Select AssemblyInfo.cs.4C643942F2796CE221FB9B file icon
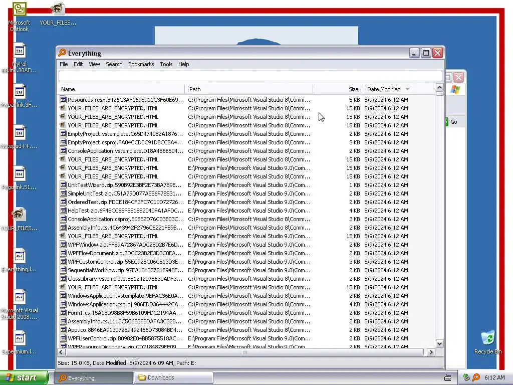The width and height of the screenshot is (513, 385). (x=63, y=228)
